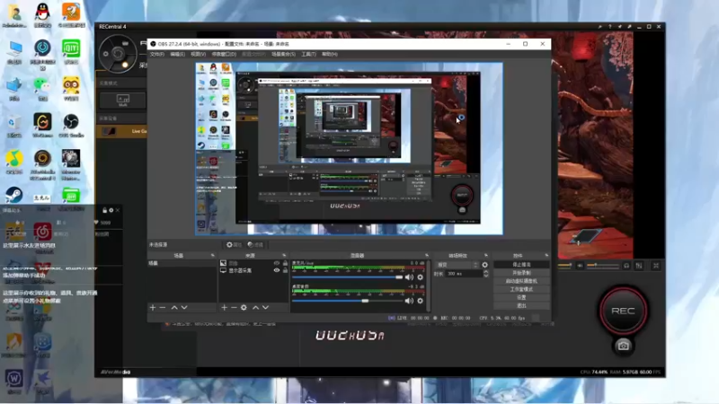This screenshot has height=404, width=719.
Task: Enter fullscreen preview in RECentral
Action: pyautogui.click(x=656, y=265)
